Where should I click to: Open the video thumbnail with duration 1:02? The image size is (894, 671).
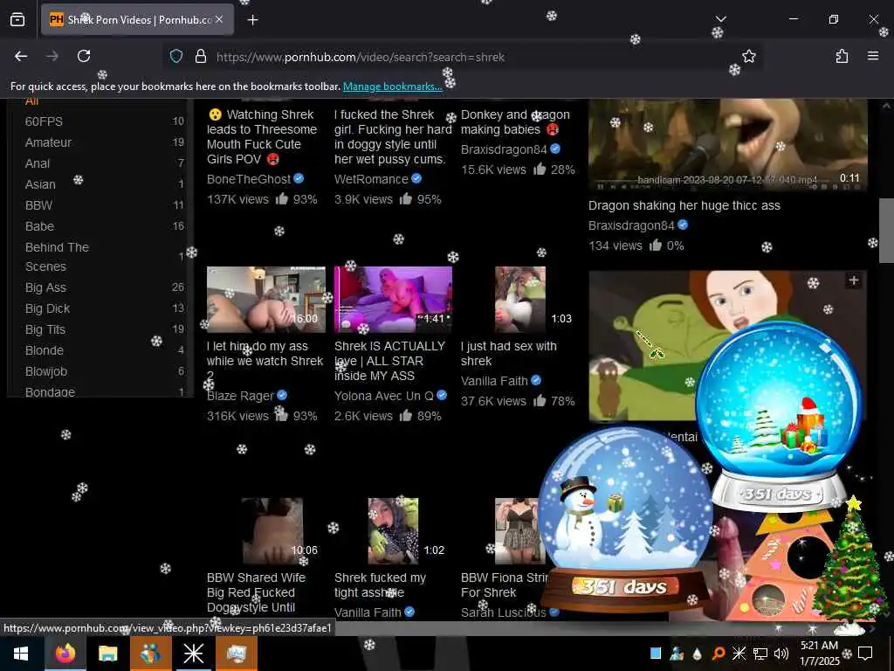point(394,530)
